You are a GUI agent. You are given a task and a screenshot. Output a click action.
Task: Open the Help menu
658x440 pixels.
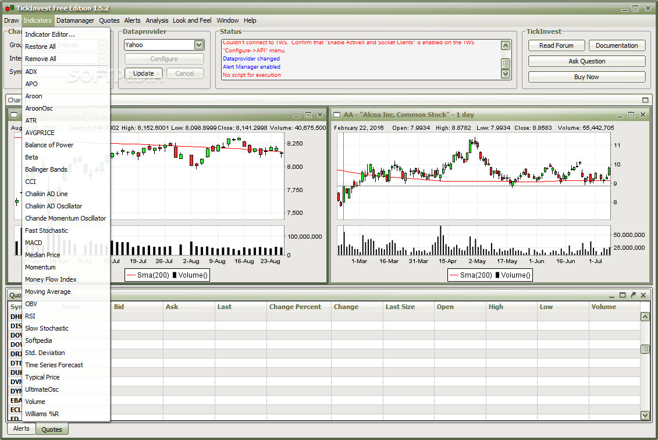(250, 20)
